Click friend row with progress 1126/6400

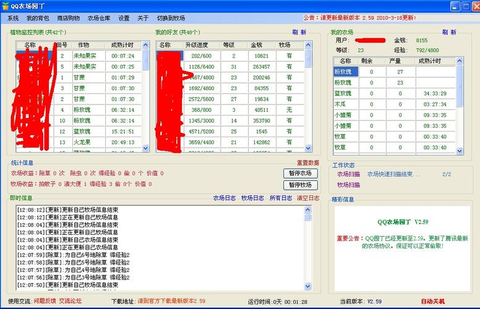[x=230, y=67]
